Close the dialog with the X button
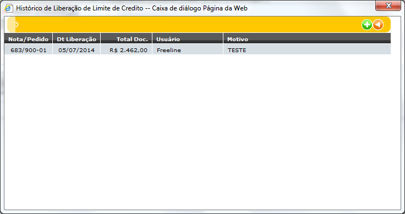The height and width of the screenshot is (214, 405). [x=388, y=5]
